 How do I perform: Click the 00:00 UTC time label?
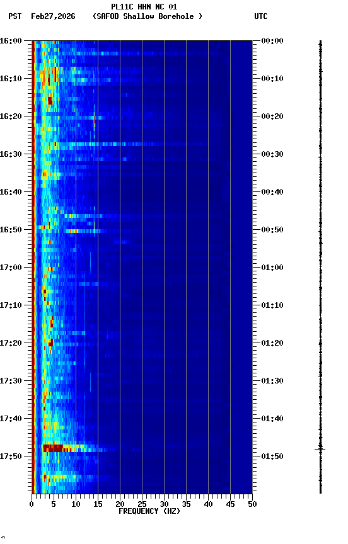(272, 41)
